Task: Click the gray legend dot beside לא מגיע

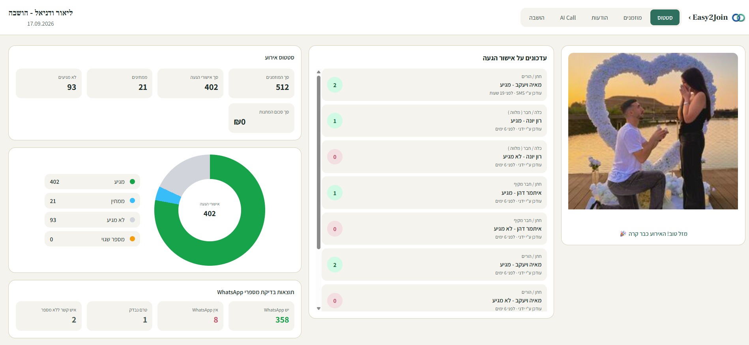Action: (x=132, y=220)
